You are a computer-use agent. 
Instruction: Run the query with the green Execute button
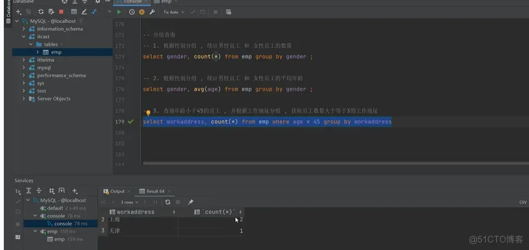pyautogui.click(x=119, y=12)
